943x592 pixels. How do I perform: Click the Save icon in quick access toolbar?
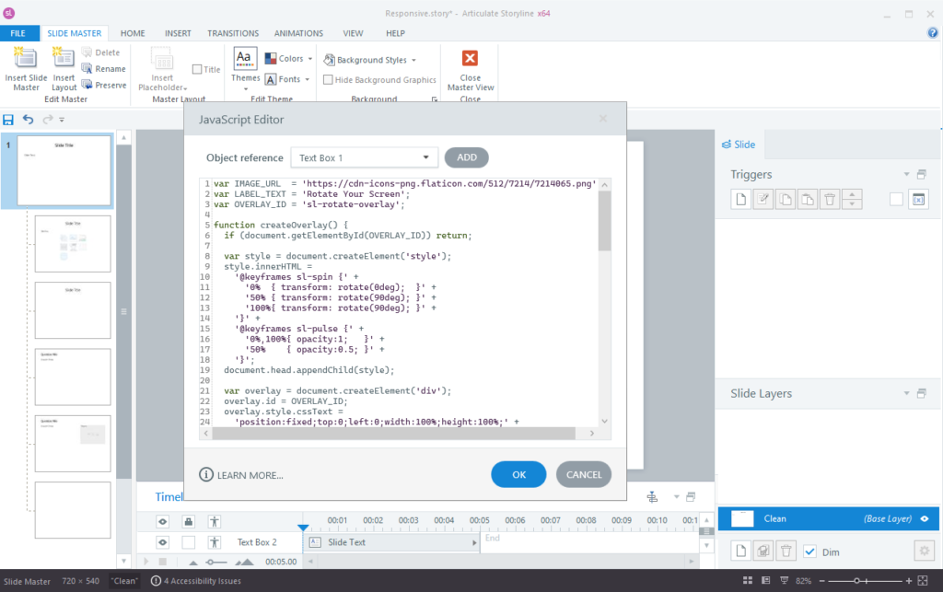8,120
